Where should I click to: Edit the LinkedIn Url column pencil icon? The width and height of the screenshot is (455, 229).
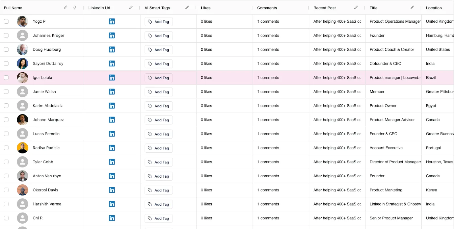pyautogui.click(x=131, y=7)
